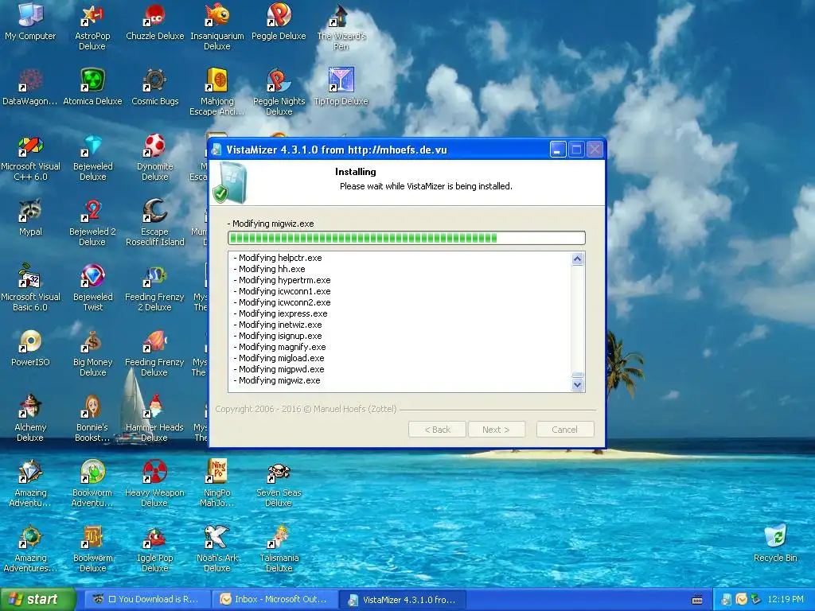Open TipTop Deluxe shortcut
The image size is (815, 611).
pyautogui.click(x=341, y=86)
